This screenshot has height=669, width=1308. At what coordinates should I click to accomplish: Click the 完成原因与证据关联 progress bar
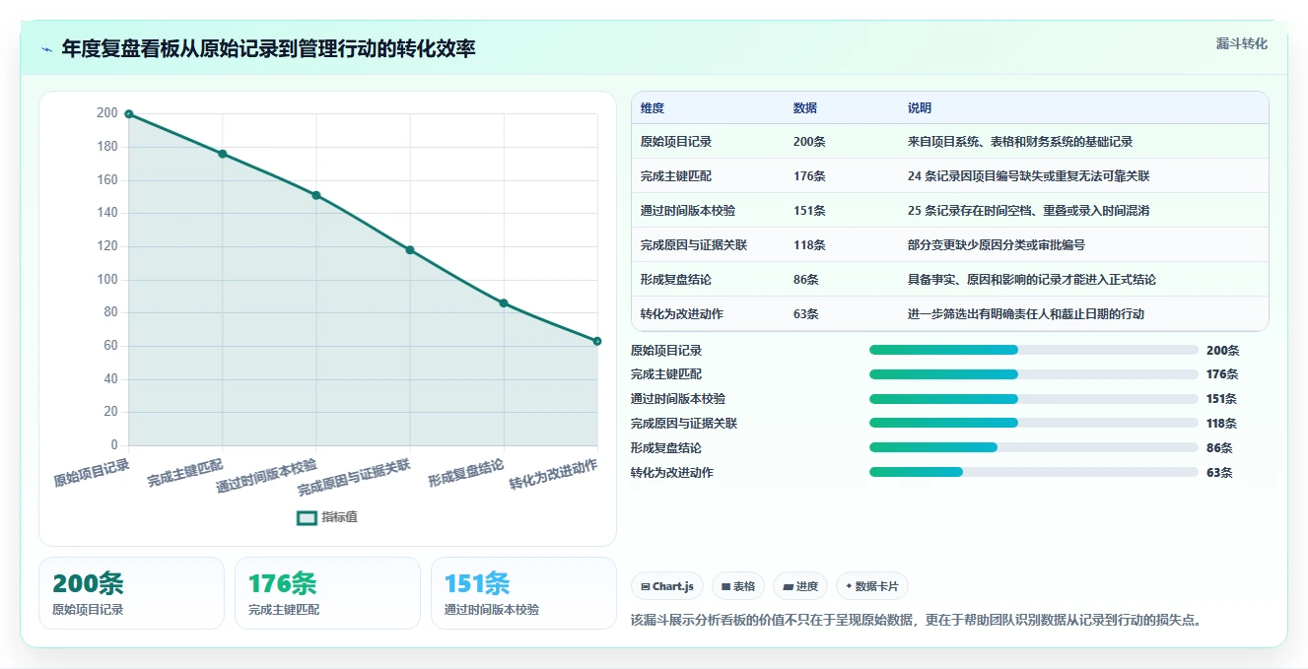point(1034,423)
